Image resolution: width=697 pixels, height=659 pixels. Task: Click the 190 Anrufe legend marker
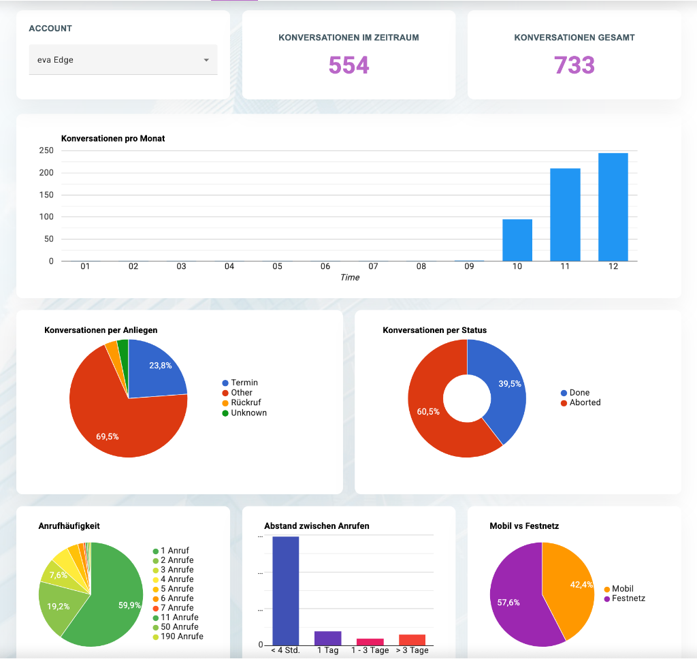pos(155,636)
